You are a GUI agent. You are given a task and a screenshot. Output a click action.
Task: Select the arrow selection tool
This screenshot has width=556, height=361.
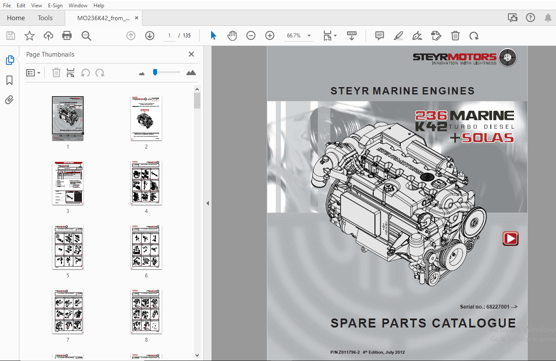213,36
